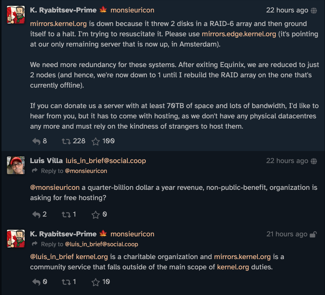
Task: Favourite the post with 100 stars
Action: point(95,141)
